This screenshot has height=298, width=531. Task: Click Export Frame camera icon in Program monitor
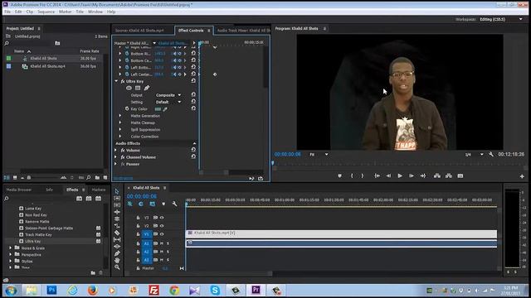coord(460,176)
